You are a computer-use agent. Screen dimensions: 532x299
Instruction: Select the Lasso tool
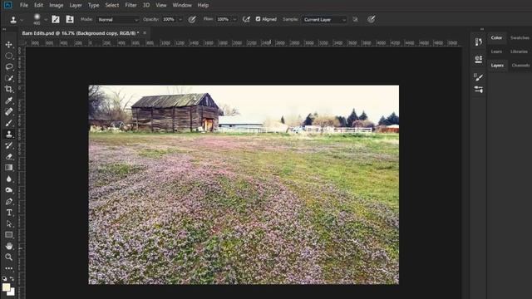point(9,66)
